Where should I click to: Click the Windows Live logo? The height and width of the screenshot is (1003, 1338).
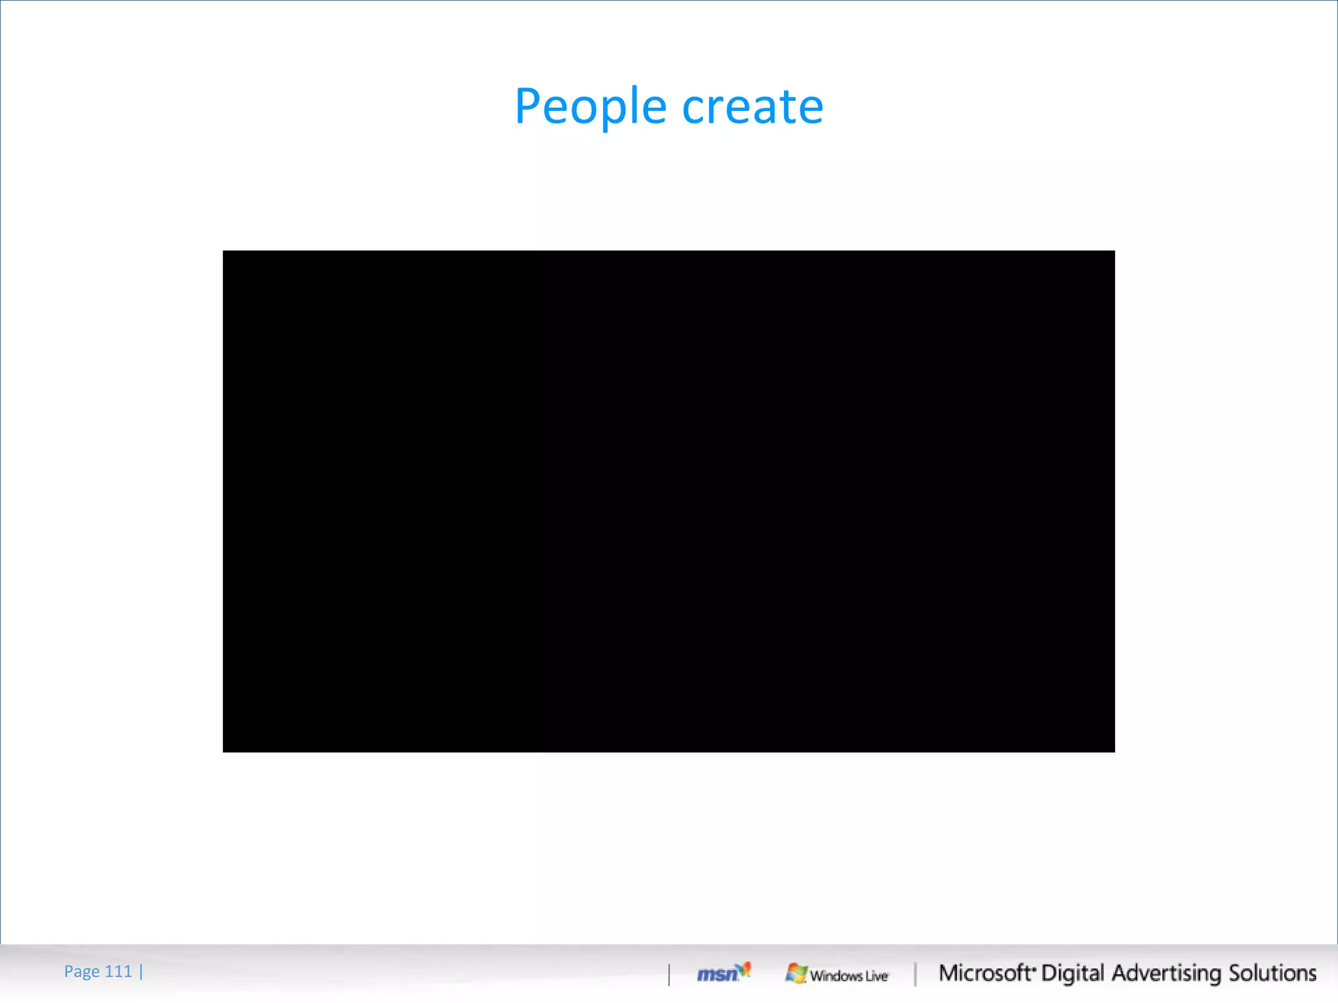(x=837, y=974)
